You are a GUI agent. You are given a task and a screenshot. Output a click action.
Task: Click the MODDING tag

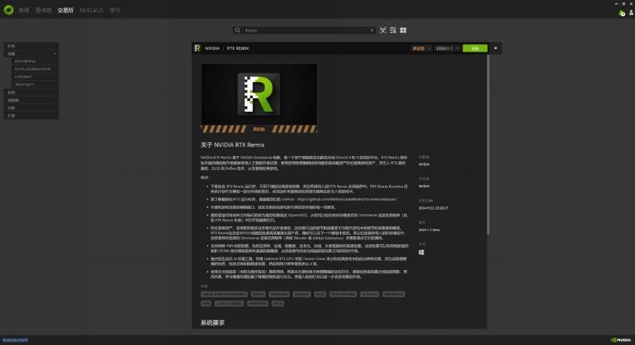click(x=279, y=295)
